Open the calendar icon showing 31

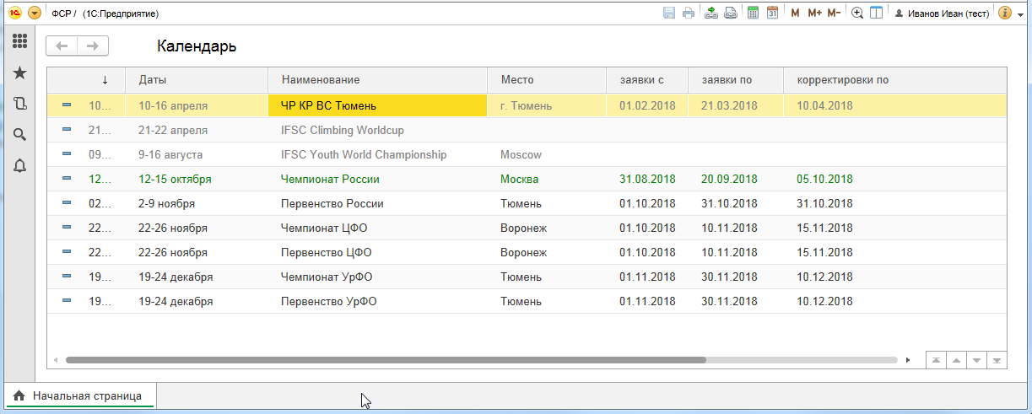(772, 13)
